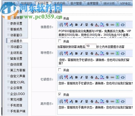
Task: Toggle italic in the 离开提示 editor toolbar
Action: [x=81, y=101]
